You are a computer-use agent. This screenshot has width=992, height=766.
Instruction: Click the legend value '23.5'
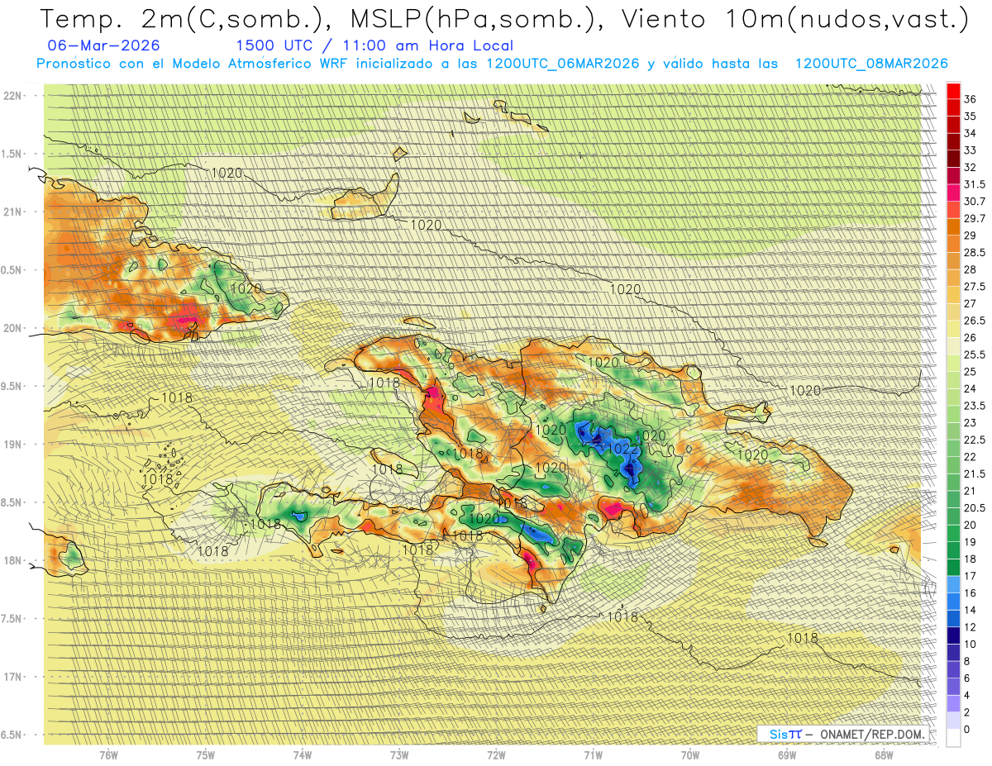(x=975, y=406)
